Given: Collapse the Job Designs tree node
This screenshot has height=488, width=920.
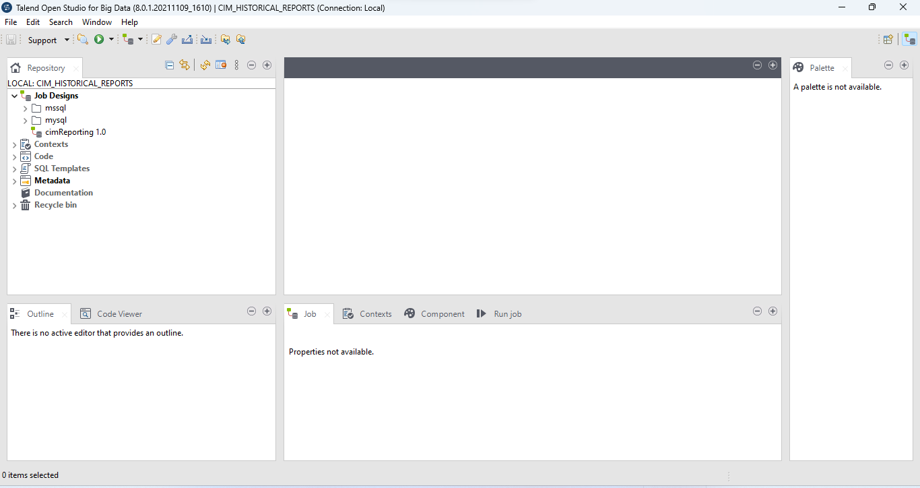Looking at the screenshot, I should [x=14, y=96].
